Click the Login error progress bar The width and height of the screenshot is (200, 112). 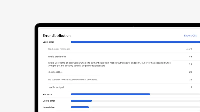tap(135, 42)
